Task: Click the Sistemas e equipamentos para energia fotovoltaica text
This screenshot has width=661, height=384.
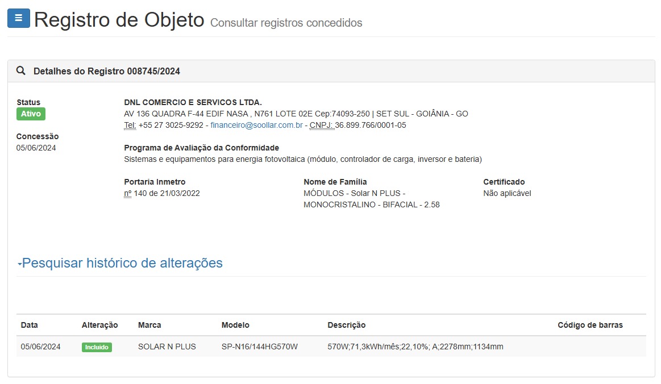Action: pos(303,159)
